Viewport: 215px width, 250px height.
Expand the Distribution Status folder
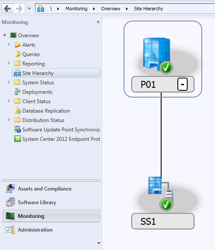[9, 120]
